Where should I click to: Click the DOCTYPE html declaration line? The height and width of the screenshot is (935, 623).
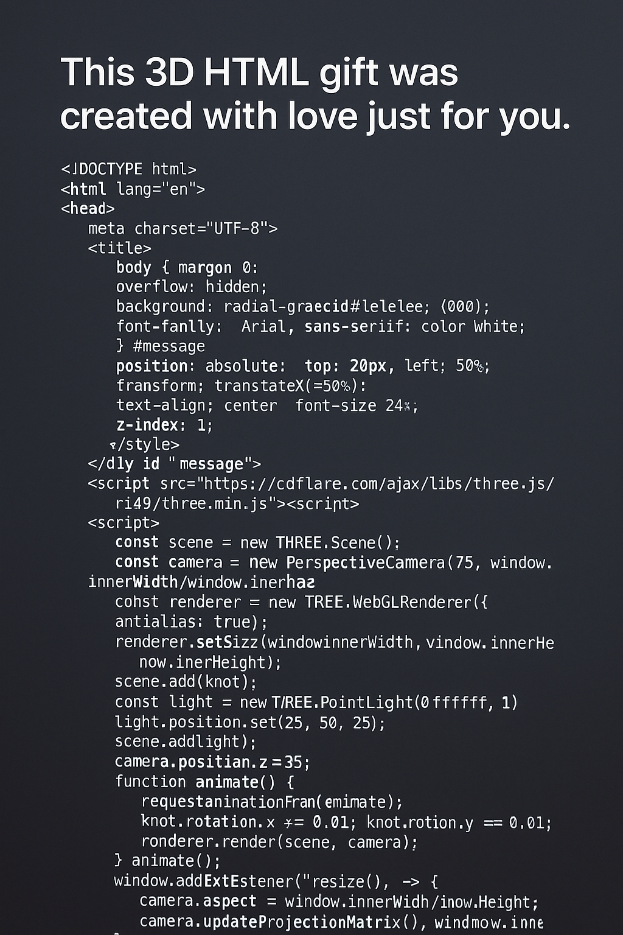pyautogui.click(x=128, y=169)
